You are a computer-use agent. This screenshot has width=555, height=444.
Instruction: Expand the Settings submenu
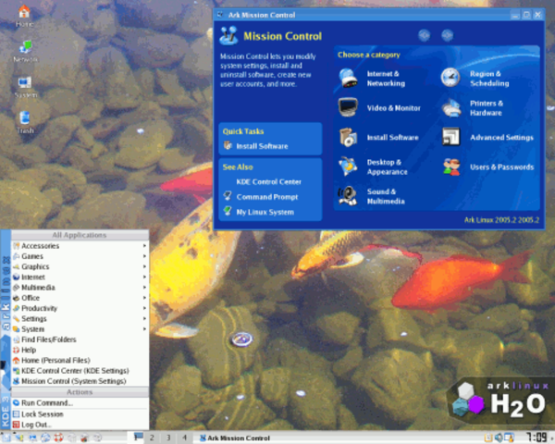coord(80,318)
